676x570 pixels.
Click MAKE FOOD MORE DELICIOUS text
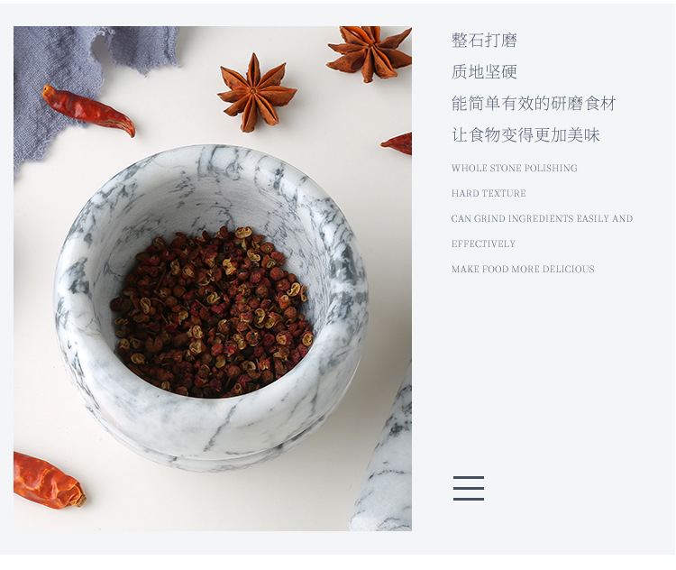[x=523, y=269]
